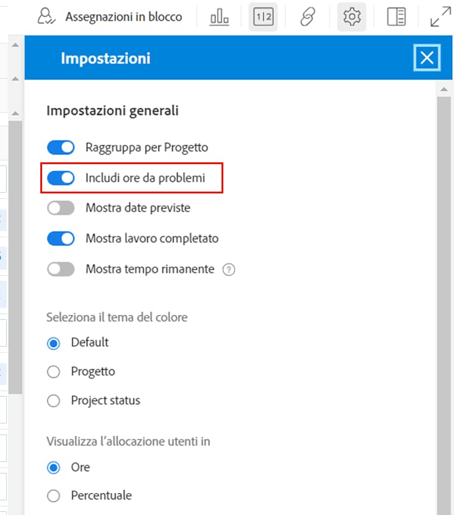Click the link chain icon in toolbar
Screen dimensions: 454x515
(308, 16)
